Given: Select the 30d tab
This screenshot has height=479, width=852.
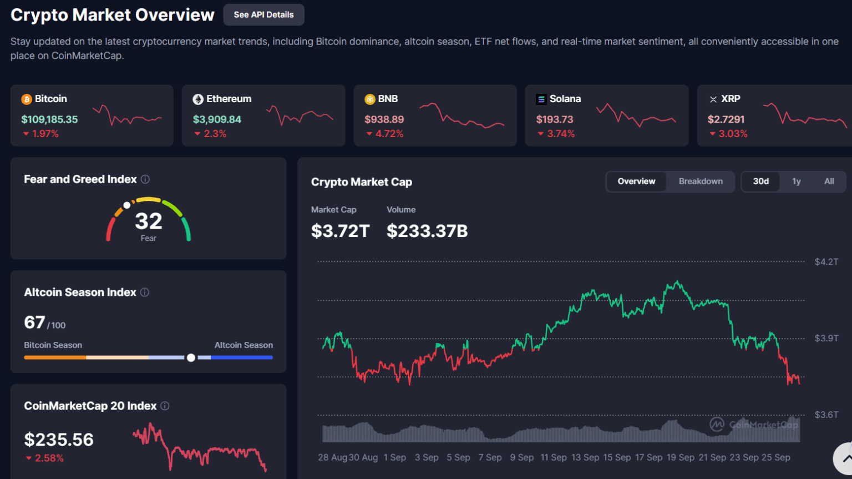Looking at the screenshot, I should [x=760, y=181].
